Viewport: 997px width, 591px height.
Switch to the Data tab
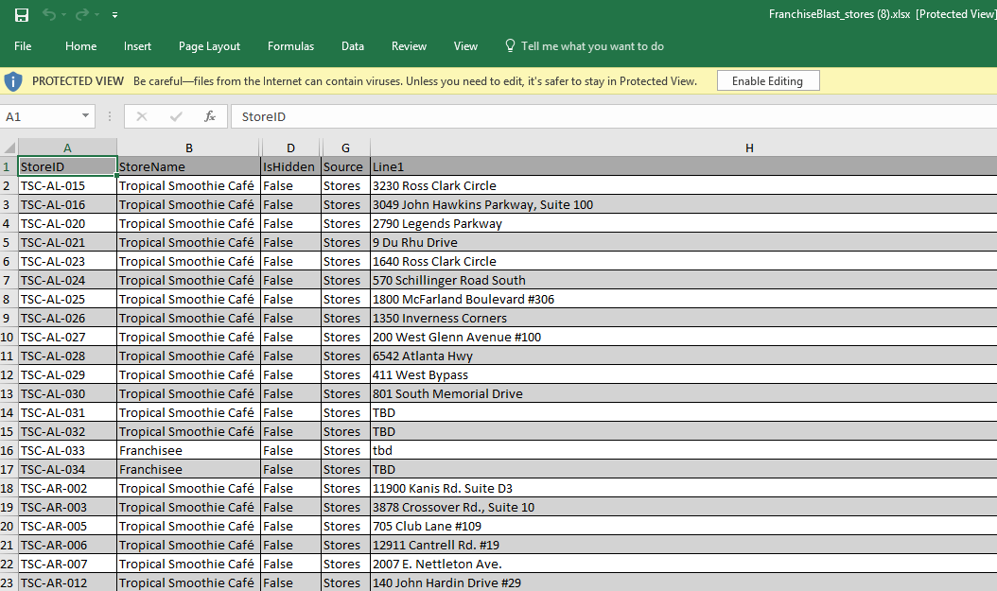[352, 46]
